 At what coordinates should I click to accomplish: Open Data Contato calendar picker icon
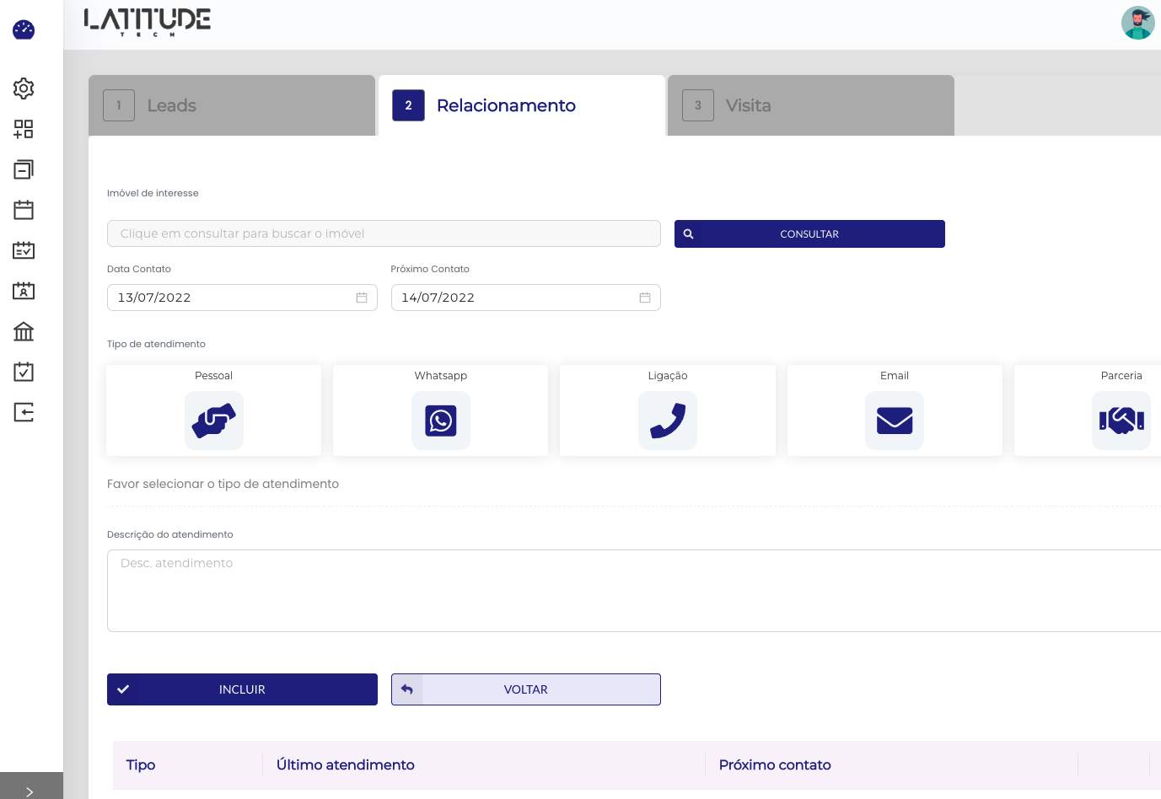pos(362,298)
